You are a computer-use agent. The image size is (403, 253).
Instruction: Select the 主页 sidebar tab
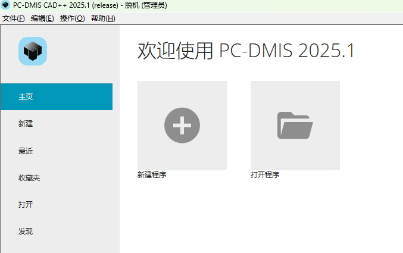click(57, 96)
